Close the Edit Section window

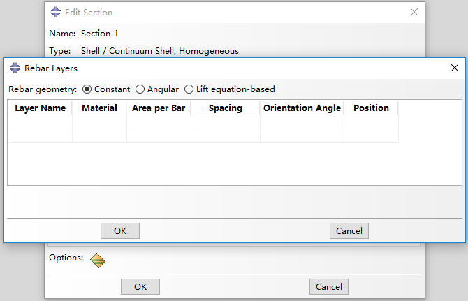[x=414, y=13]
